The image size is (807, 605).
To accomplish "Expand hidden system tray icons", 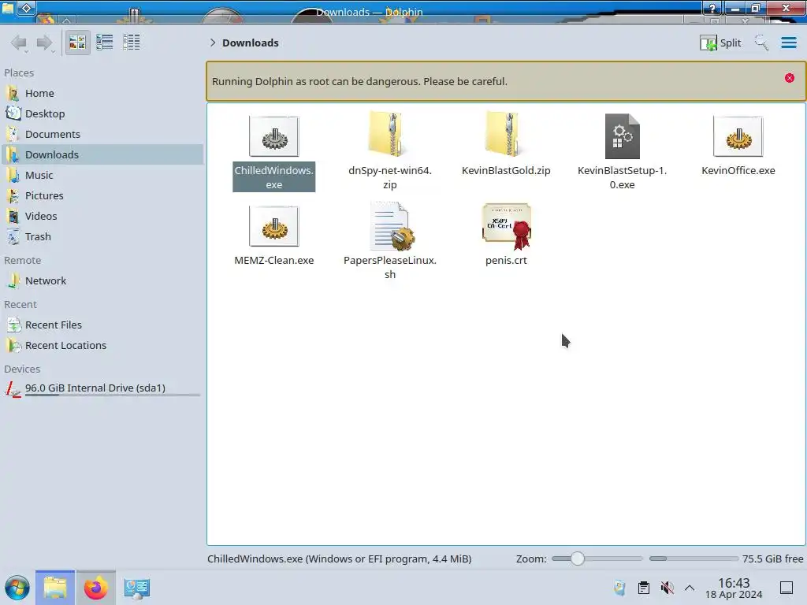I will 690,588.
